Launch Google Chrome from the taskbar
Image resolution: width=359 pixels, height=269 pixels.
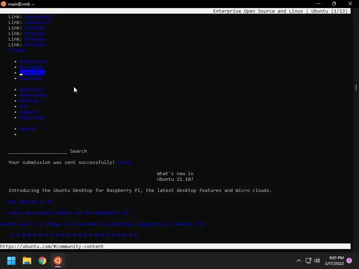click(42, 261)
